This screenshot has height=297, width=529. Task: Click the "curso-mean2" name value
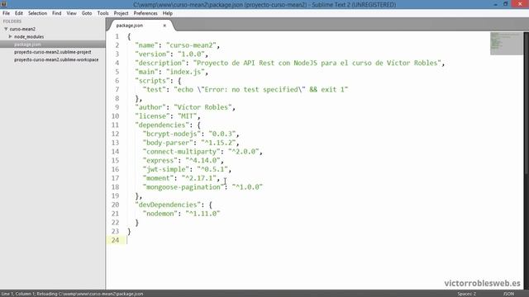[191, 45]
